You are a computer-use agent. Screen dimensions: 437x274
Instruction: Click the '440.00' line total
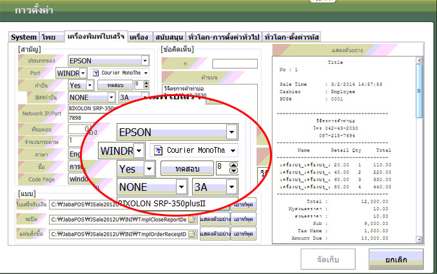coord(382,187)
